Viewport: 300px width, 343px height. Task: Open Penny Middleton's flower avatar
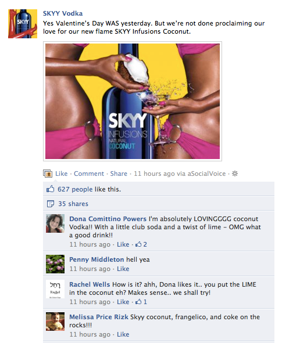point(55,264)
